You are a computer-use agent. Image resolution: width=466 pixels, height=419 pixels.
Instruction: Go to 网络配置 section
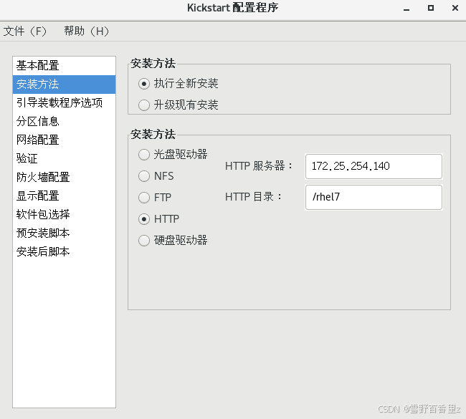coord(64,140)
